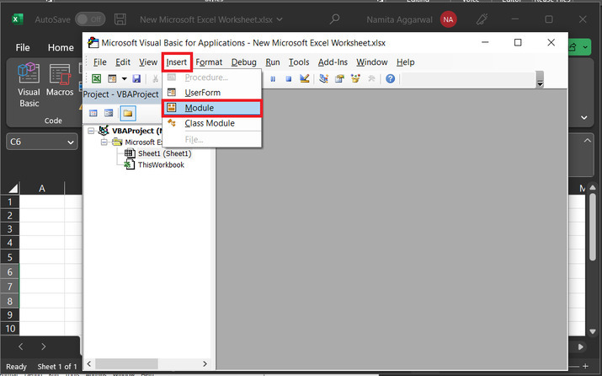Click previous sheet arrow in Excel

pos(21,346)
